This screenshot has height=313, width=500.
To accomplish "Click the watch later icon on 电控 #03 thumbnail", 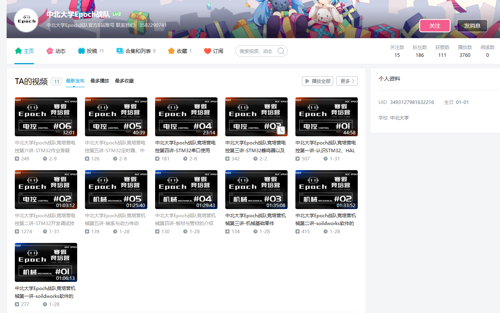I will pos(281,130).
